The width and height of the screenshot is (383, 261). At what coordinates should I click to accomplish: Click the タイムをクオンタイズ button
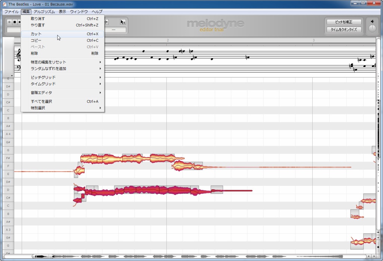[x=344, y=30]
